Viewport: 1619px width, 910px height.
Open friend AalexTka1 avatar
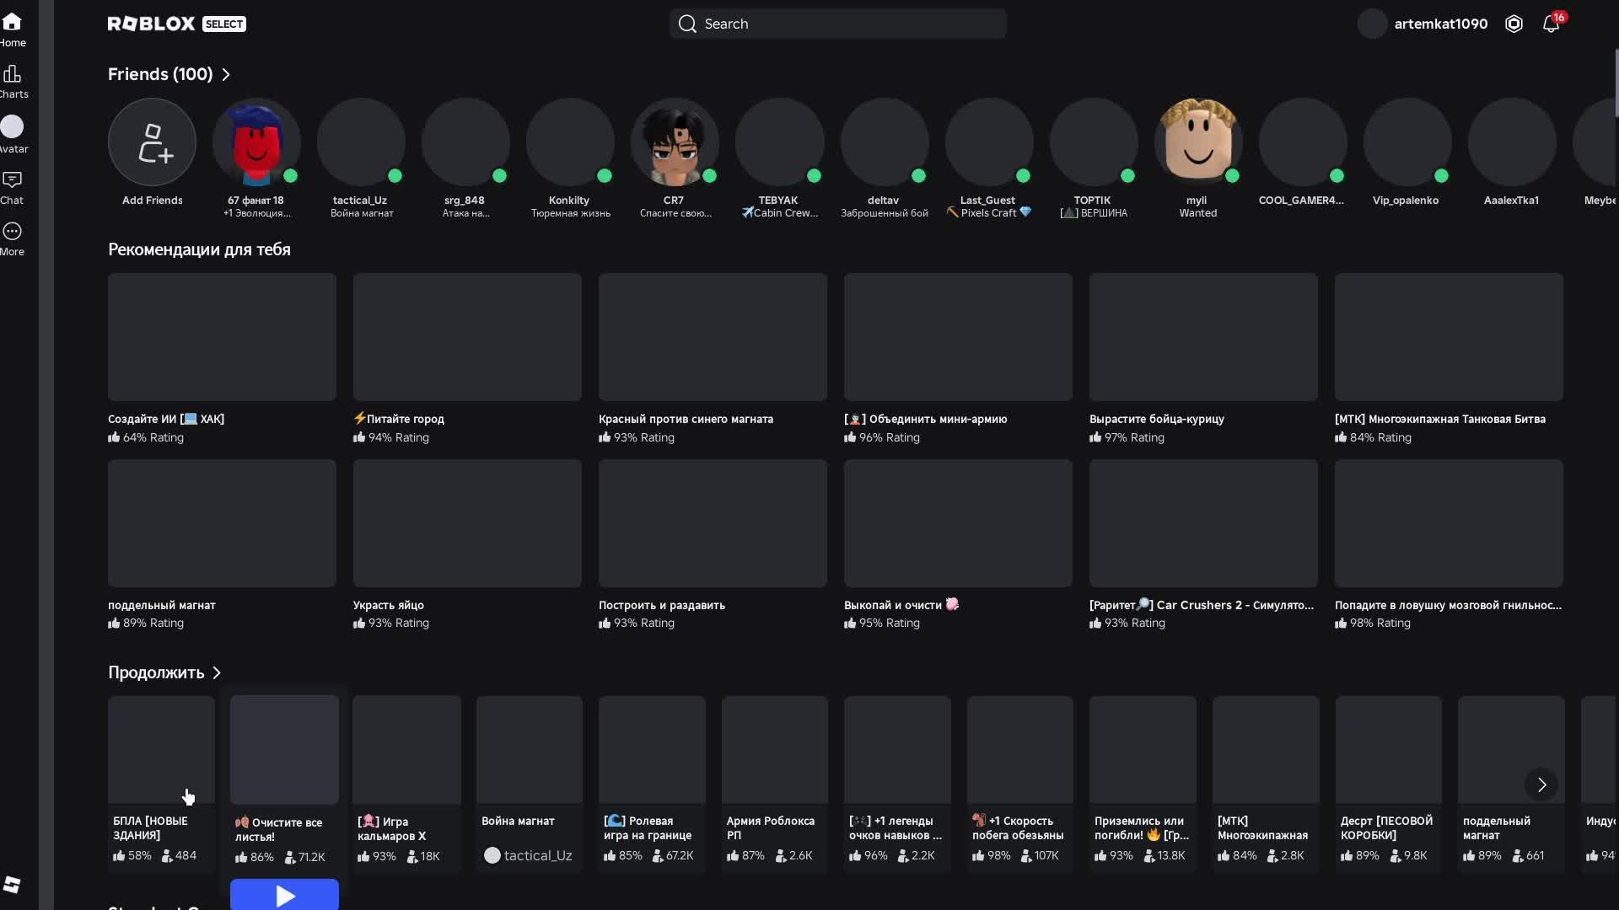(x=1511, y=142)
